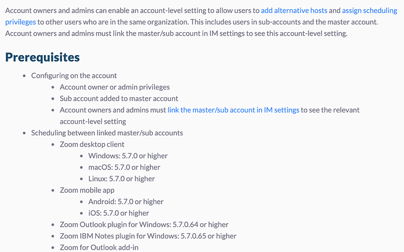Click "Windows: 5.7.0 or higher" entry
Screen dimensions: 404x252
coord(128,156)
